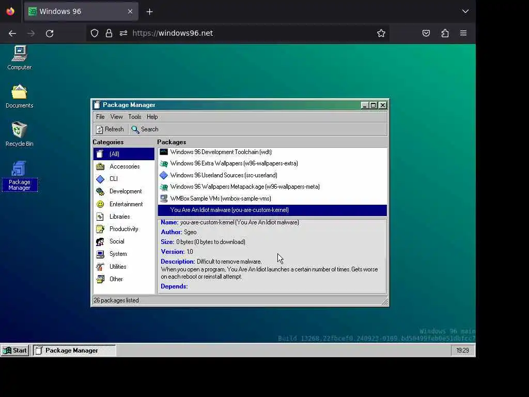Close the Package Manager window
The height and width of the screenshot is (397, 529).
[x=383, y=105]
